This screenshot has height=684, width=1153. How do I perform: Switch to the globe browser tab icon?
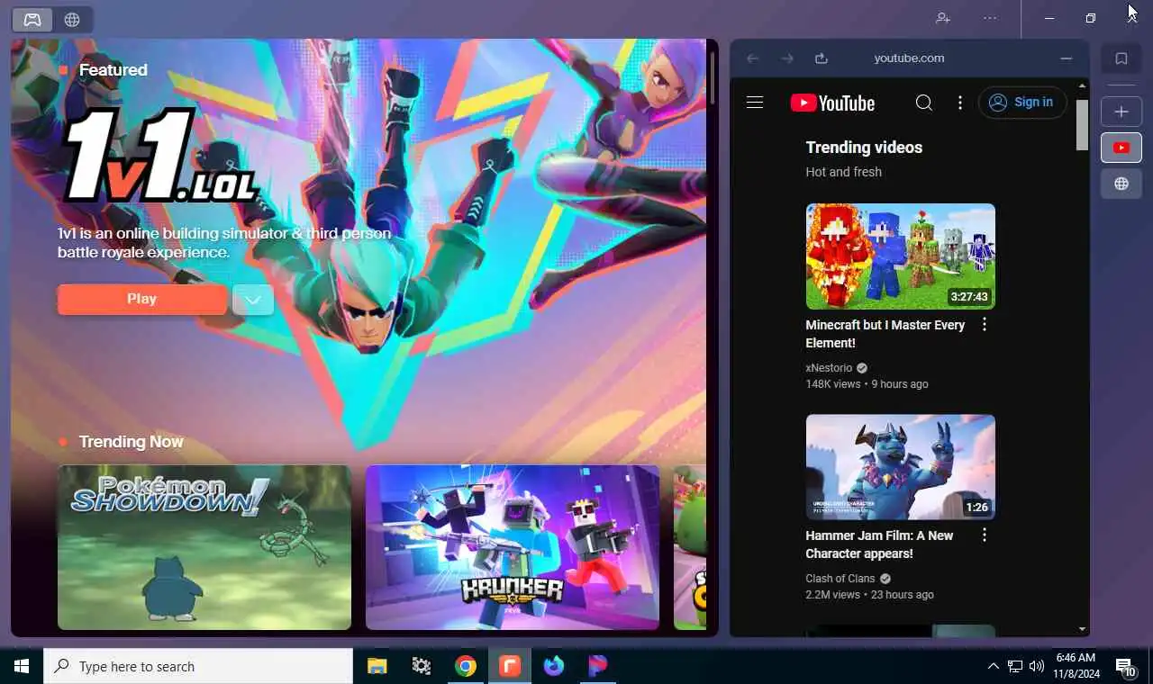(72, 20)
